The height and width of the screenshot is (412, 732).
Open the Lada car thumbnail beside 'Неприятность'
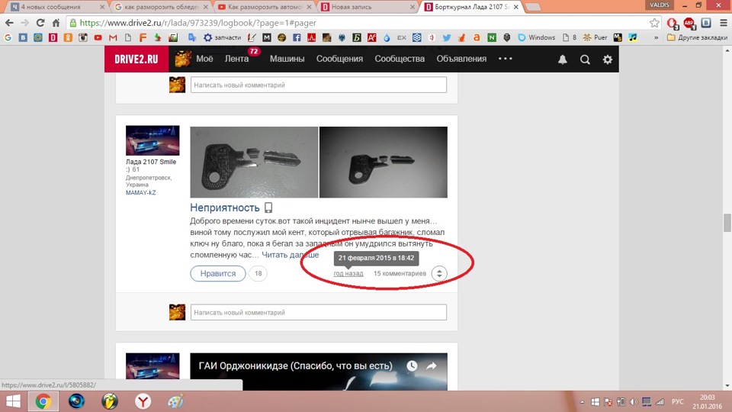pos(152,140)
